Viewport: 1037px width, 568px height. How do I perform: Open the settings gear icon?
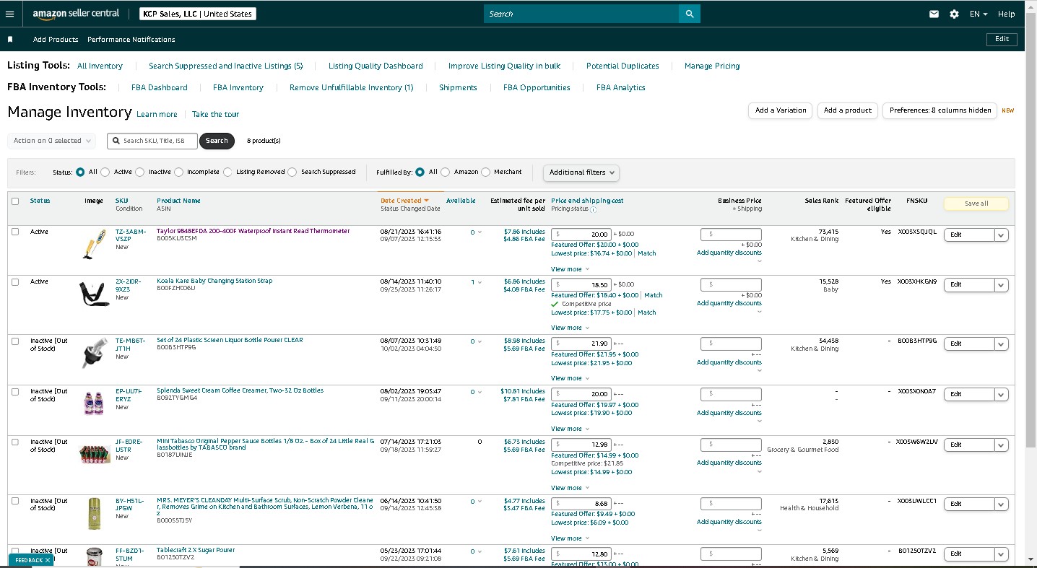point(955,14)
